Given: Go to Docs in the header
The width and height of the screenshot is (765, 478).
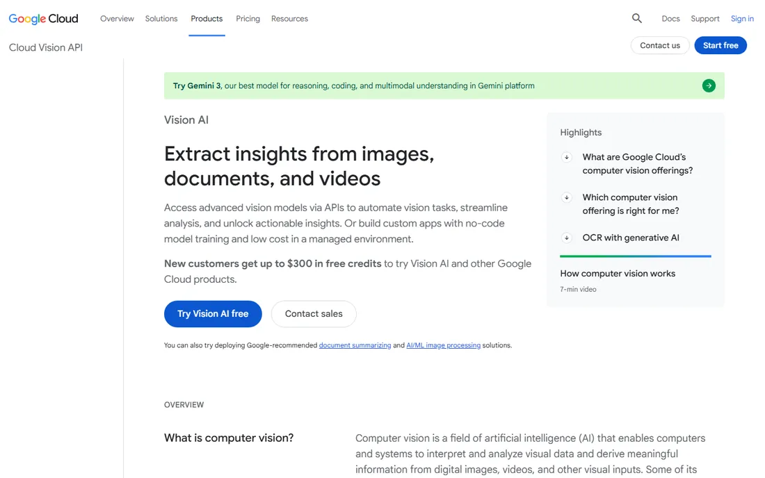Looking at the screenshot, I should click(x=670, y=19).
